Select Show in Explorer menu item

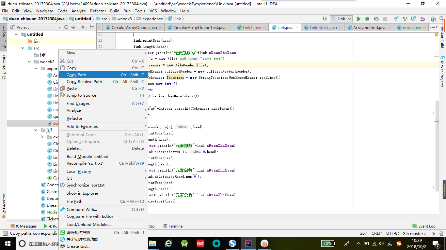[x=103, y=193]
